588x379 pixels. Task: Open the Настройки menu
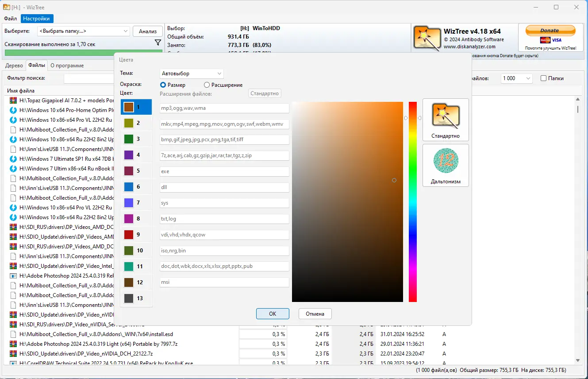click(37, 19)
